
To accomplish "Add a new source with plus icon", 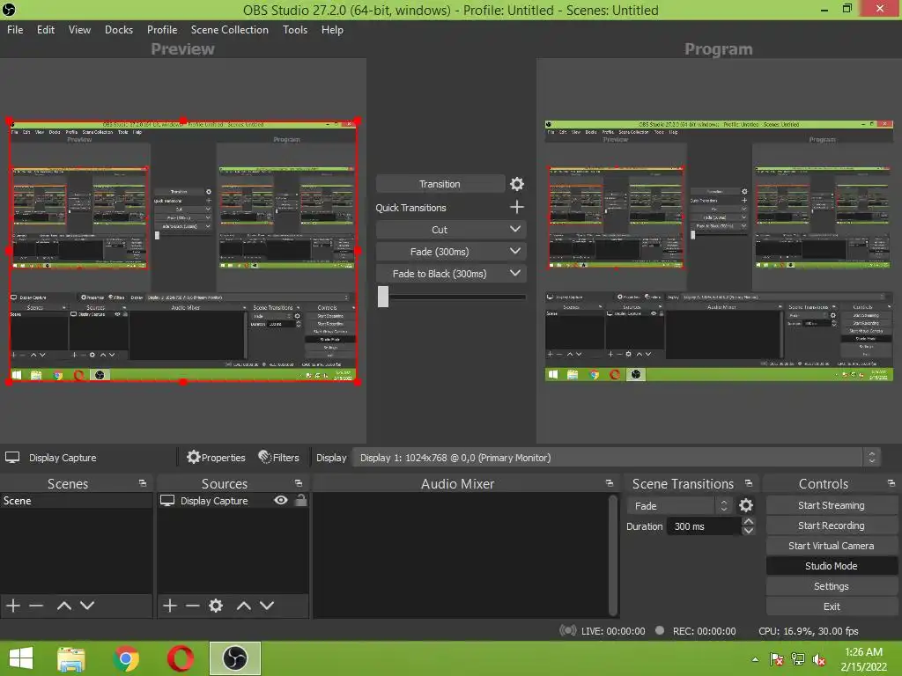I will (x=170, y=606).
